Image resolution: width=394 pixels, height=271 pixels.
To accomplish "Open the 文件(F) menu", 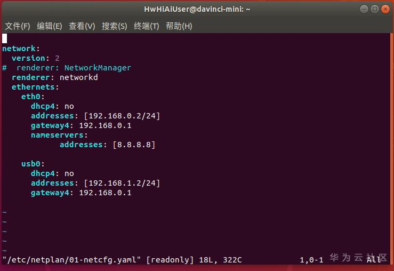I will (18, 26).
